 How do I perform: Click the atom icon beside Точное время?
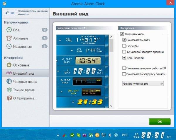pos(9,90)
